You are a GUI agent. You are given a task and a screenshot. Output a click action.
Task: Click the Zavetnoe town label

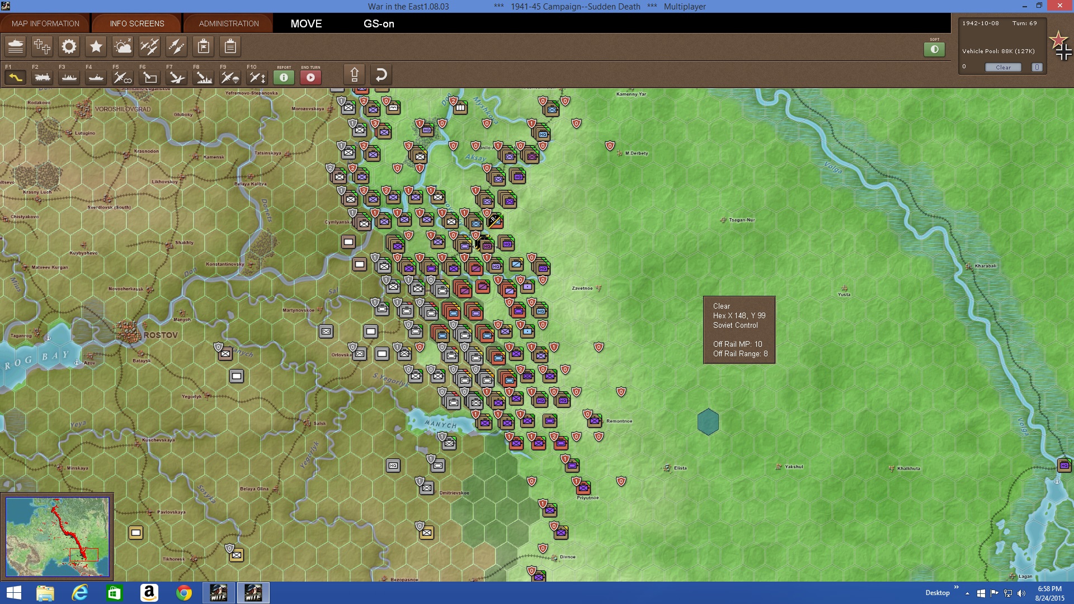[582, 288]
